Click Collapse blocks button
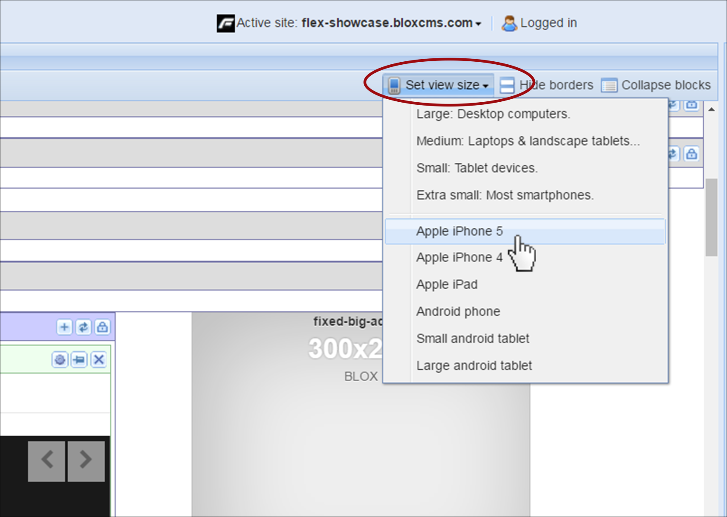Image resolution: width=727 pixels, height=517 pixels. pos(656,85)
